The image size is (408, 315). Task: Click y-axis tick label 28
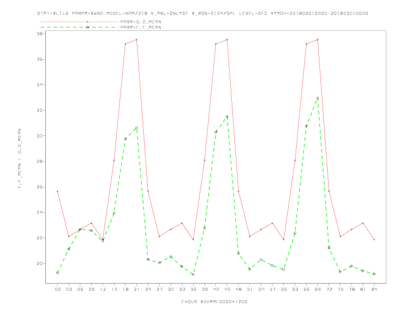40,162
